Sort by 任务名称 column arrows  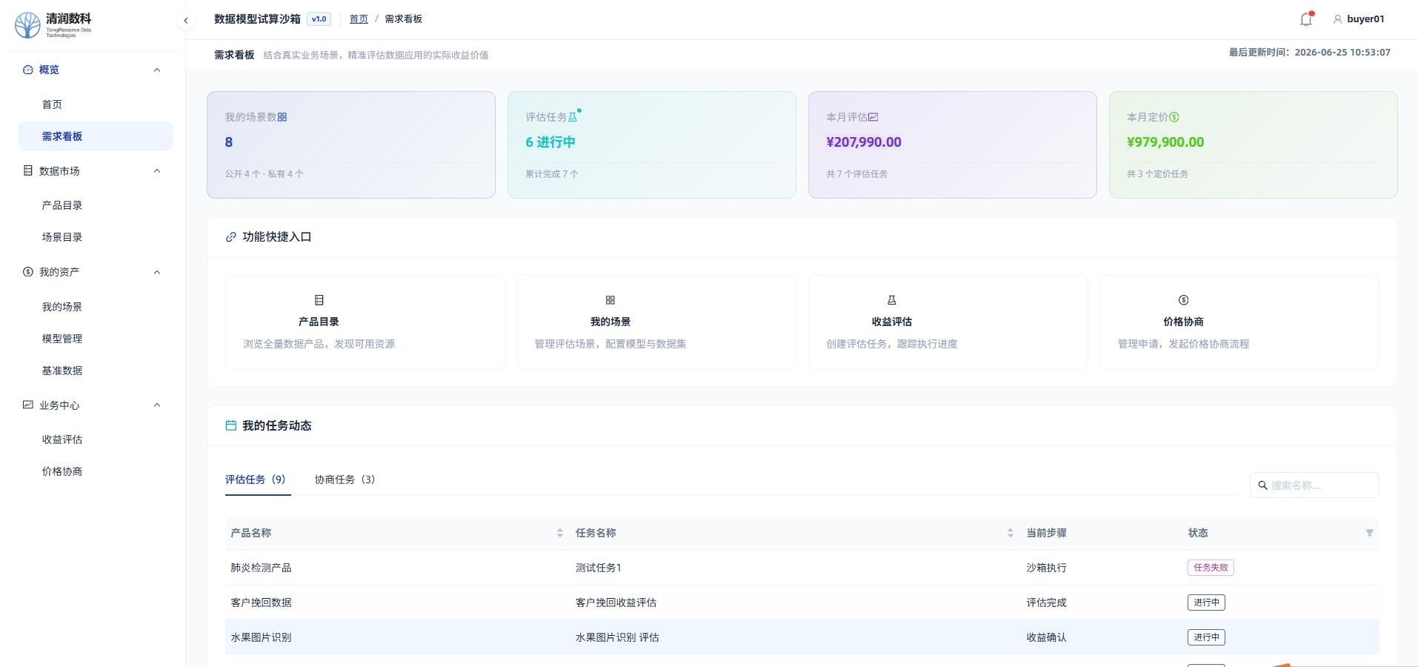tap(1010, 533)
